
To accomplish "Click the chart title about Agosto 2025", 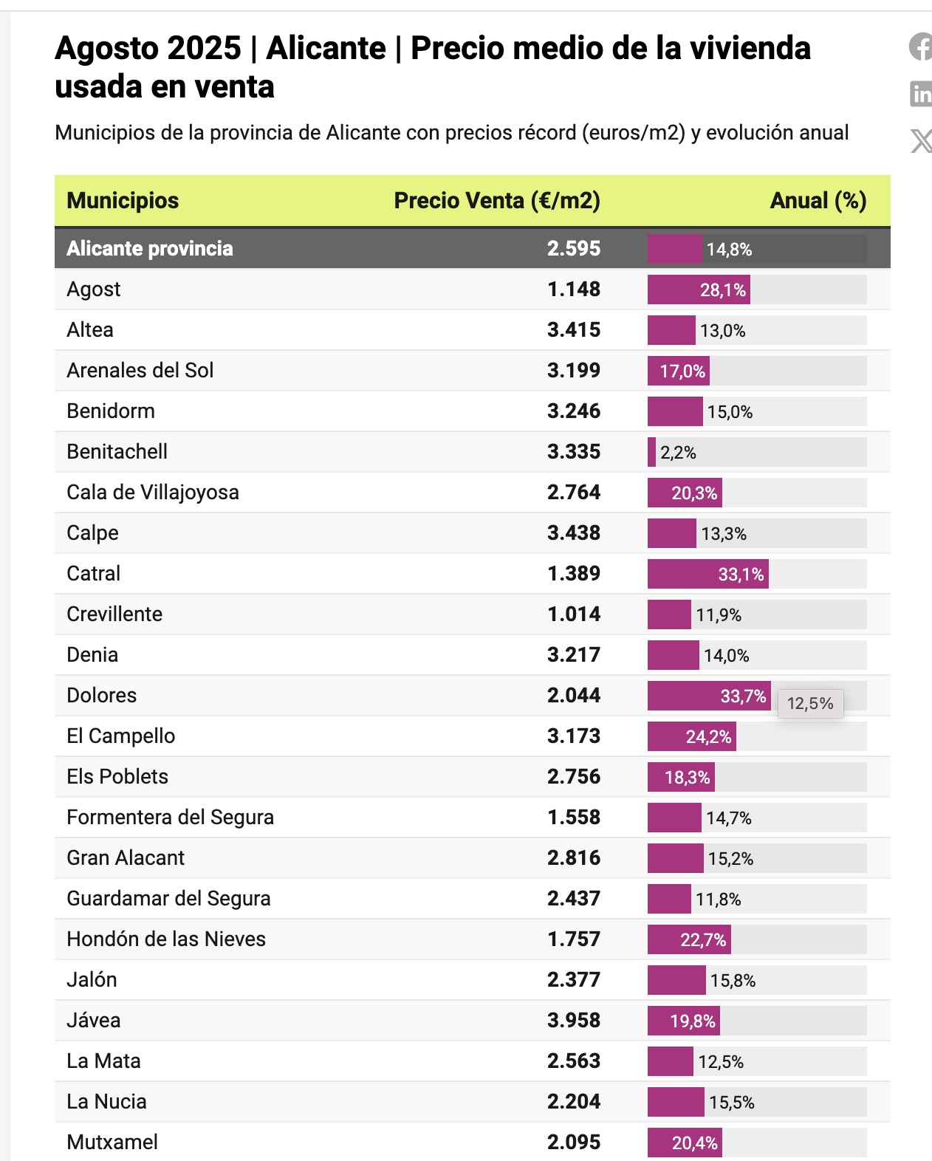I will point(433,67).
